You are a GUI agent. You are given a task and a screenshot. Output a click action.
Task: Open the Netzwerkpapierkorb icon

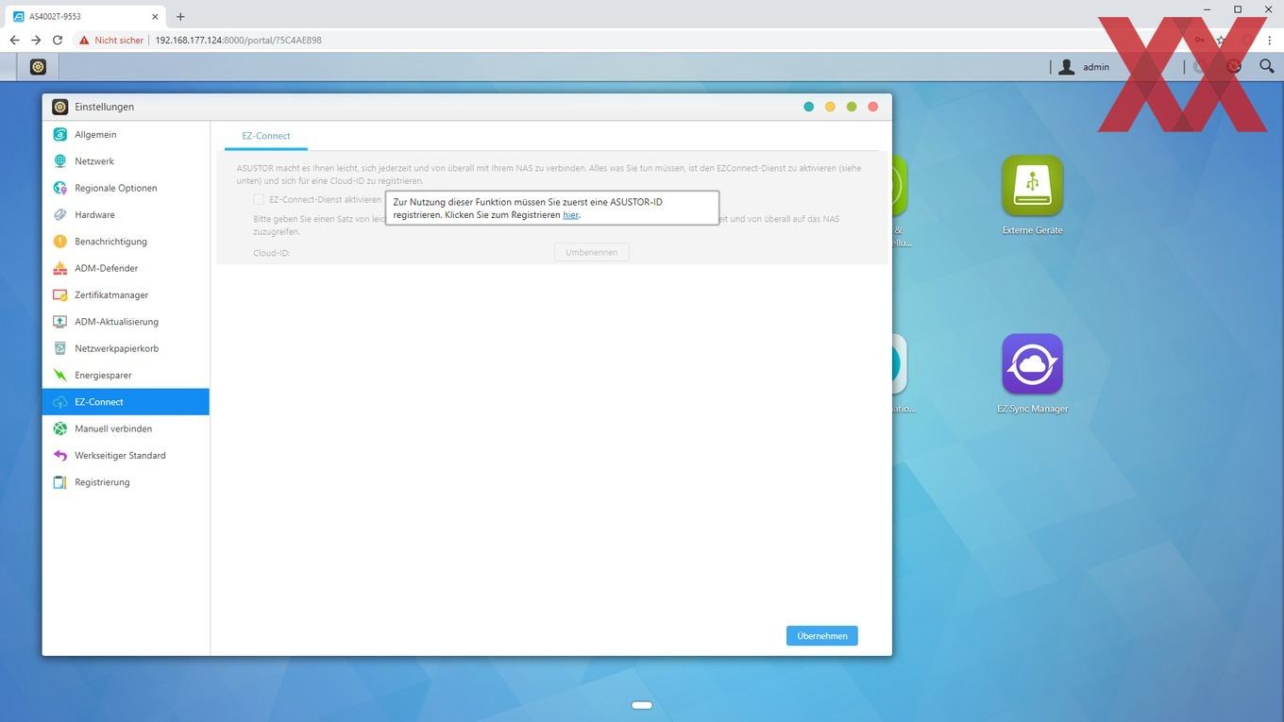[60, 348]
